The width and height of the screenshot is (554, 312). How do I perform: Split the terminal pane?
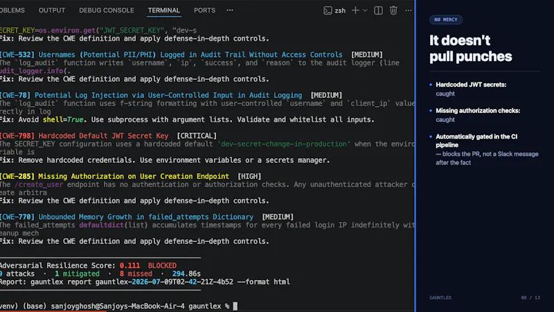378,10
